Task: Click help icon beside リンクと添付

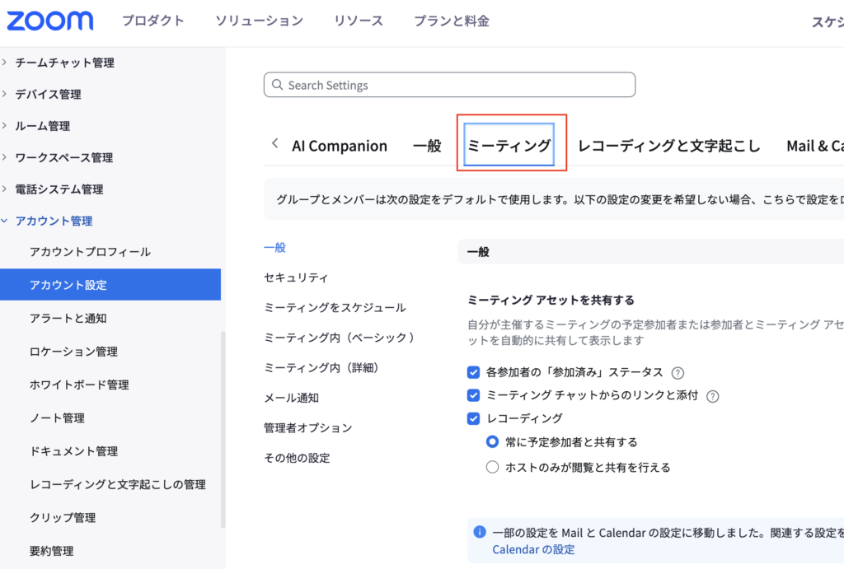Action: [x=713, y=396]
